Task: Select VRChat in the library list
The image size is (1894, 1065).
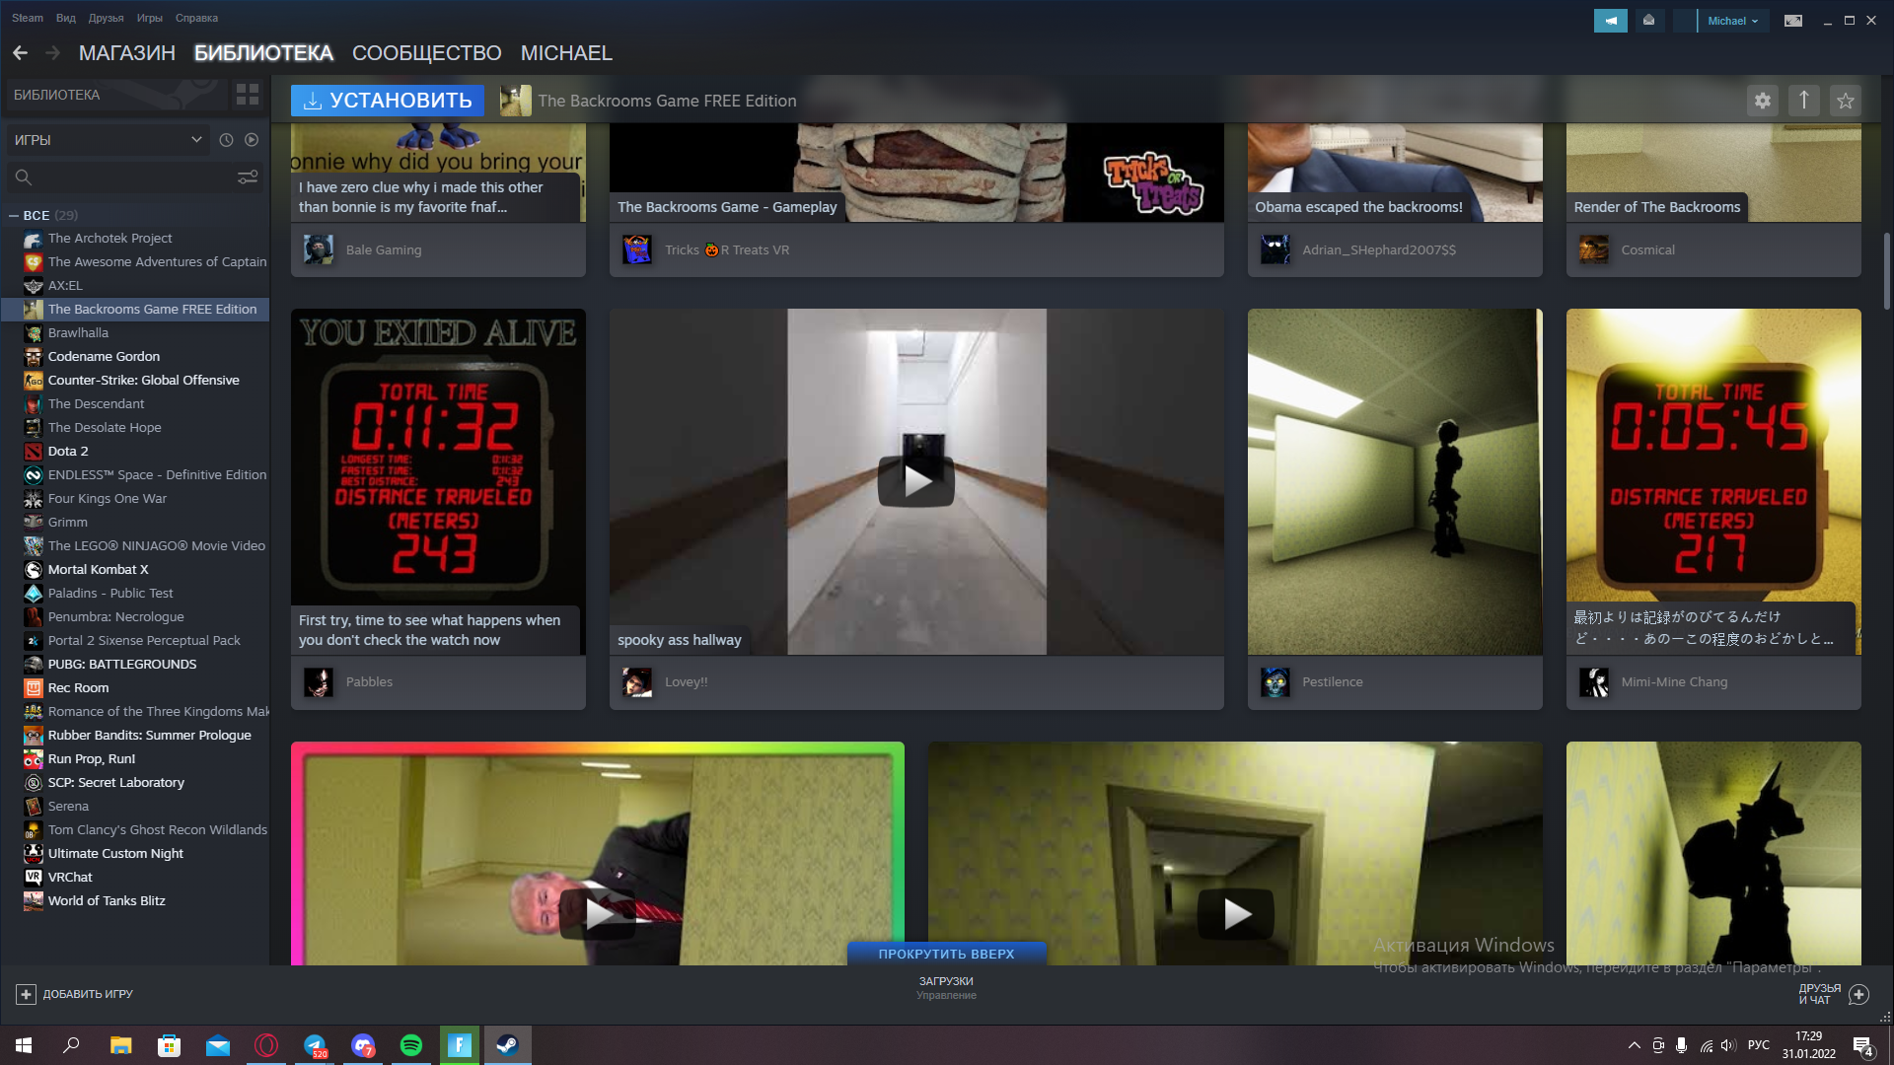Action: 70,878
